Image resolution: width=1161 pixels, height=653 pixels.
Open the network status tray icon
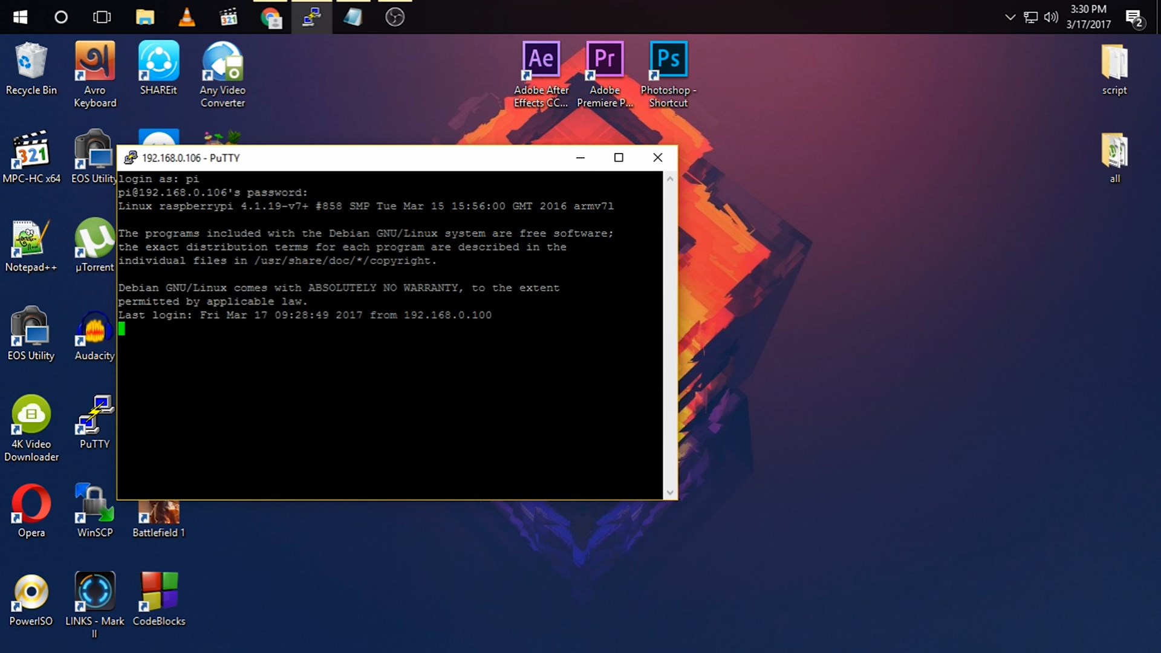[1030, 17]
